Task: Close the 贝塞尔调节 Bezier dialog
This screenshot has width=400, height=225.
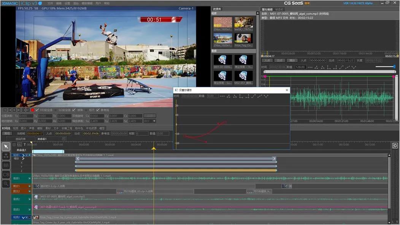Action: click(287, 90)
